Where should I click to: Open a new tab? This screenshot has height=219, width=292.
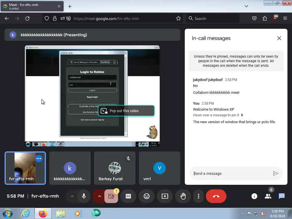coord(70,7)
